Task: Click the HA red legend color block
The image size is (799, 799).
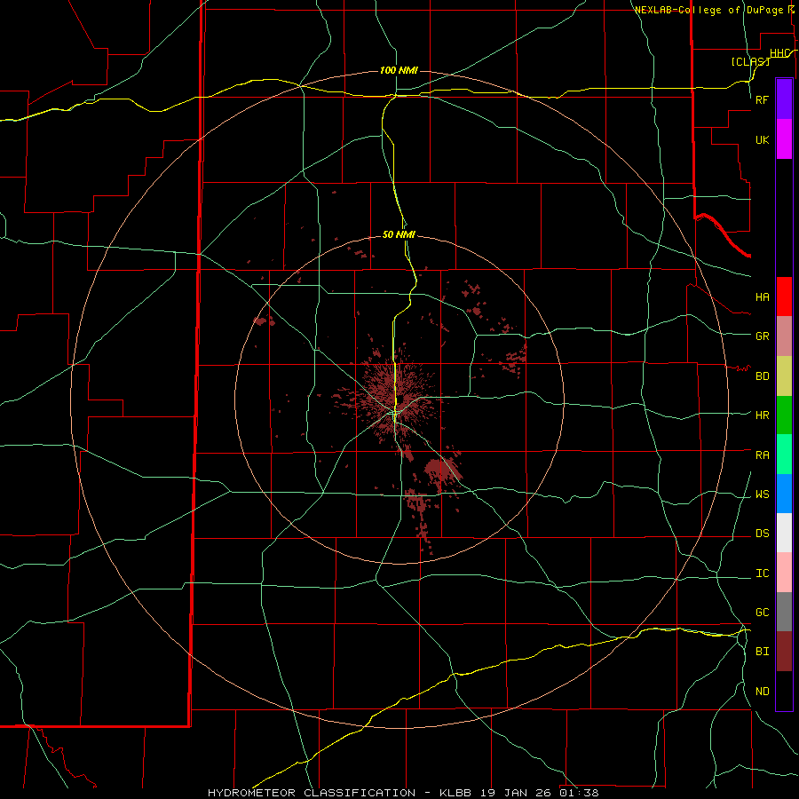Action: [784, 297]
